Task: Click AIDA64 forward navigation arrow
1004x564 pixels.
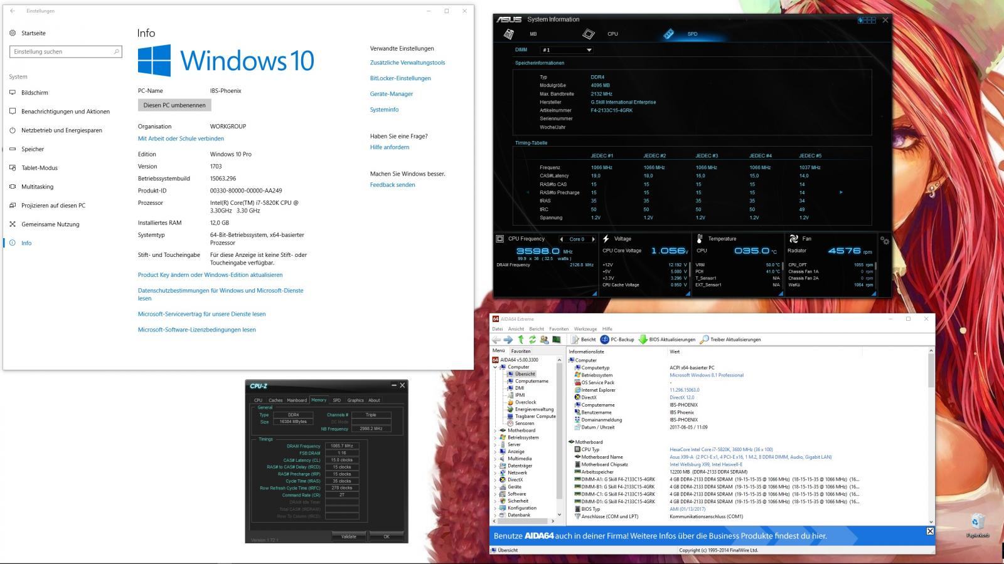Action: (x=508, y=340)
